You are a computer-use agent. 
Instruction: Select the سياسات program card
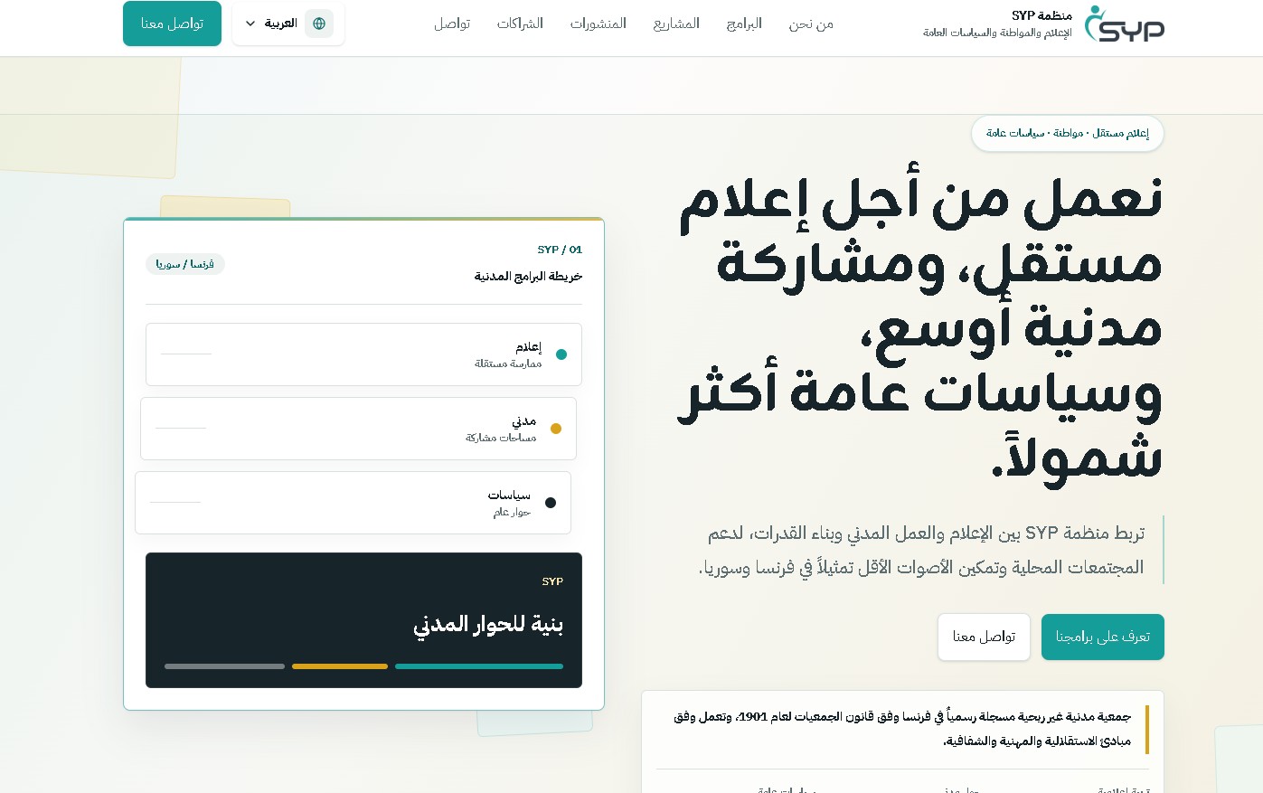[353, 503]
